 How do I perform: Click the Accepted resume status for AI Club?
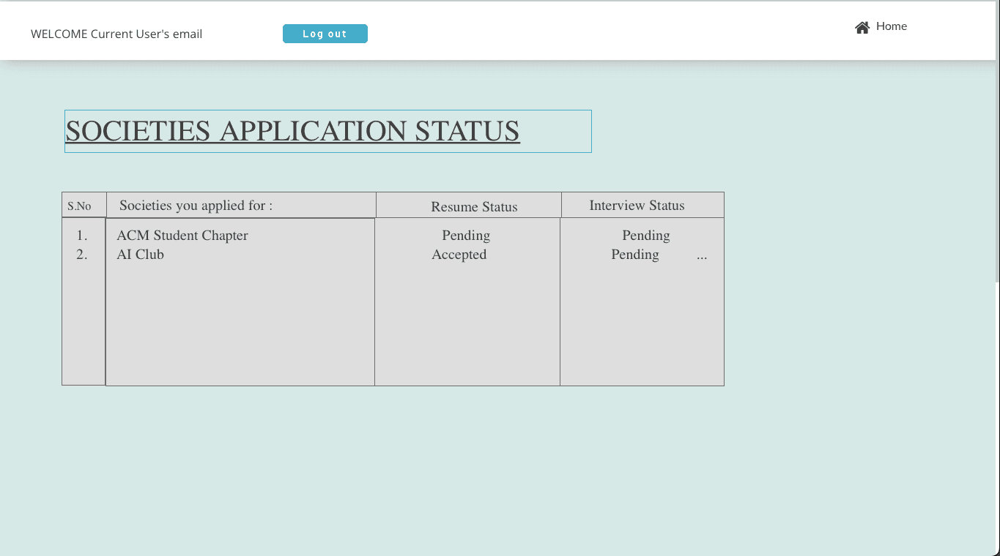pyautogui.click(x=459, y=255)
